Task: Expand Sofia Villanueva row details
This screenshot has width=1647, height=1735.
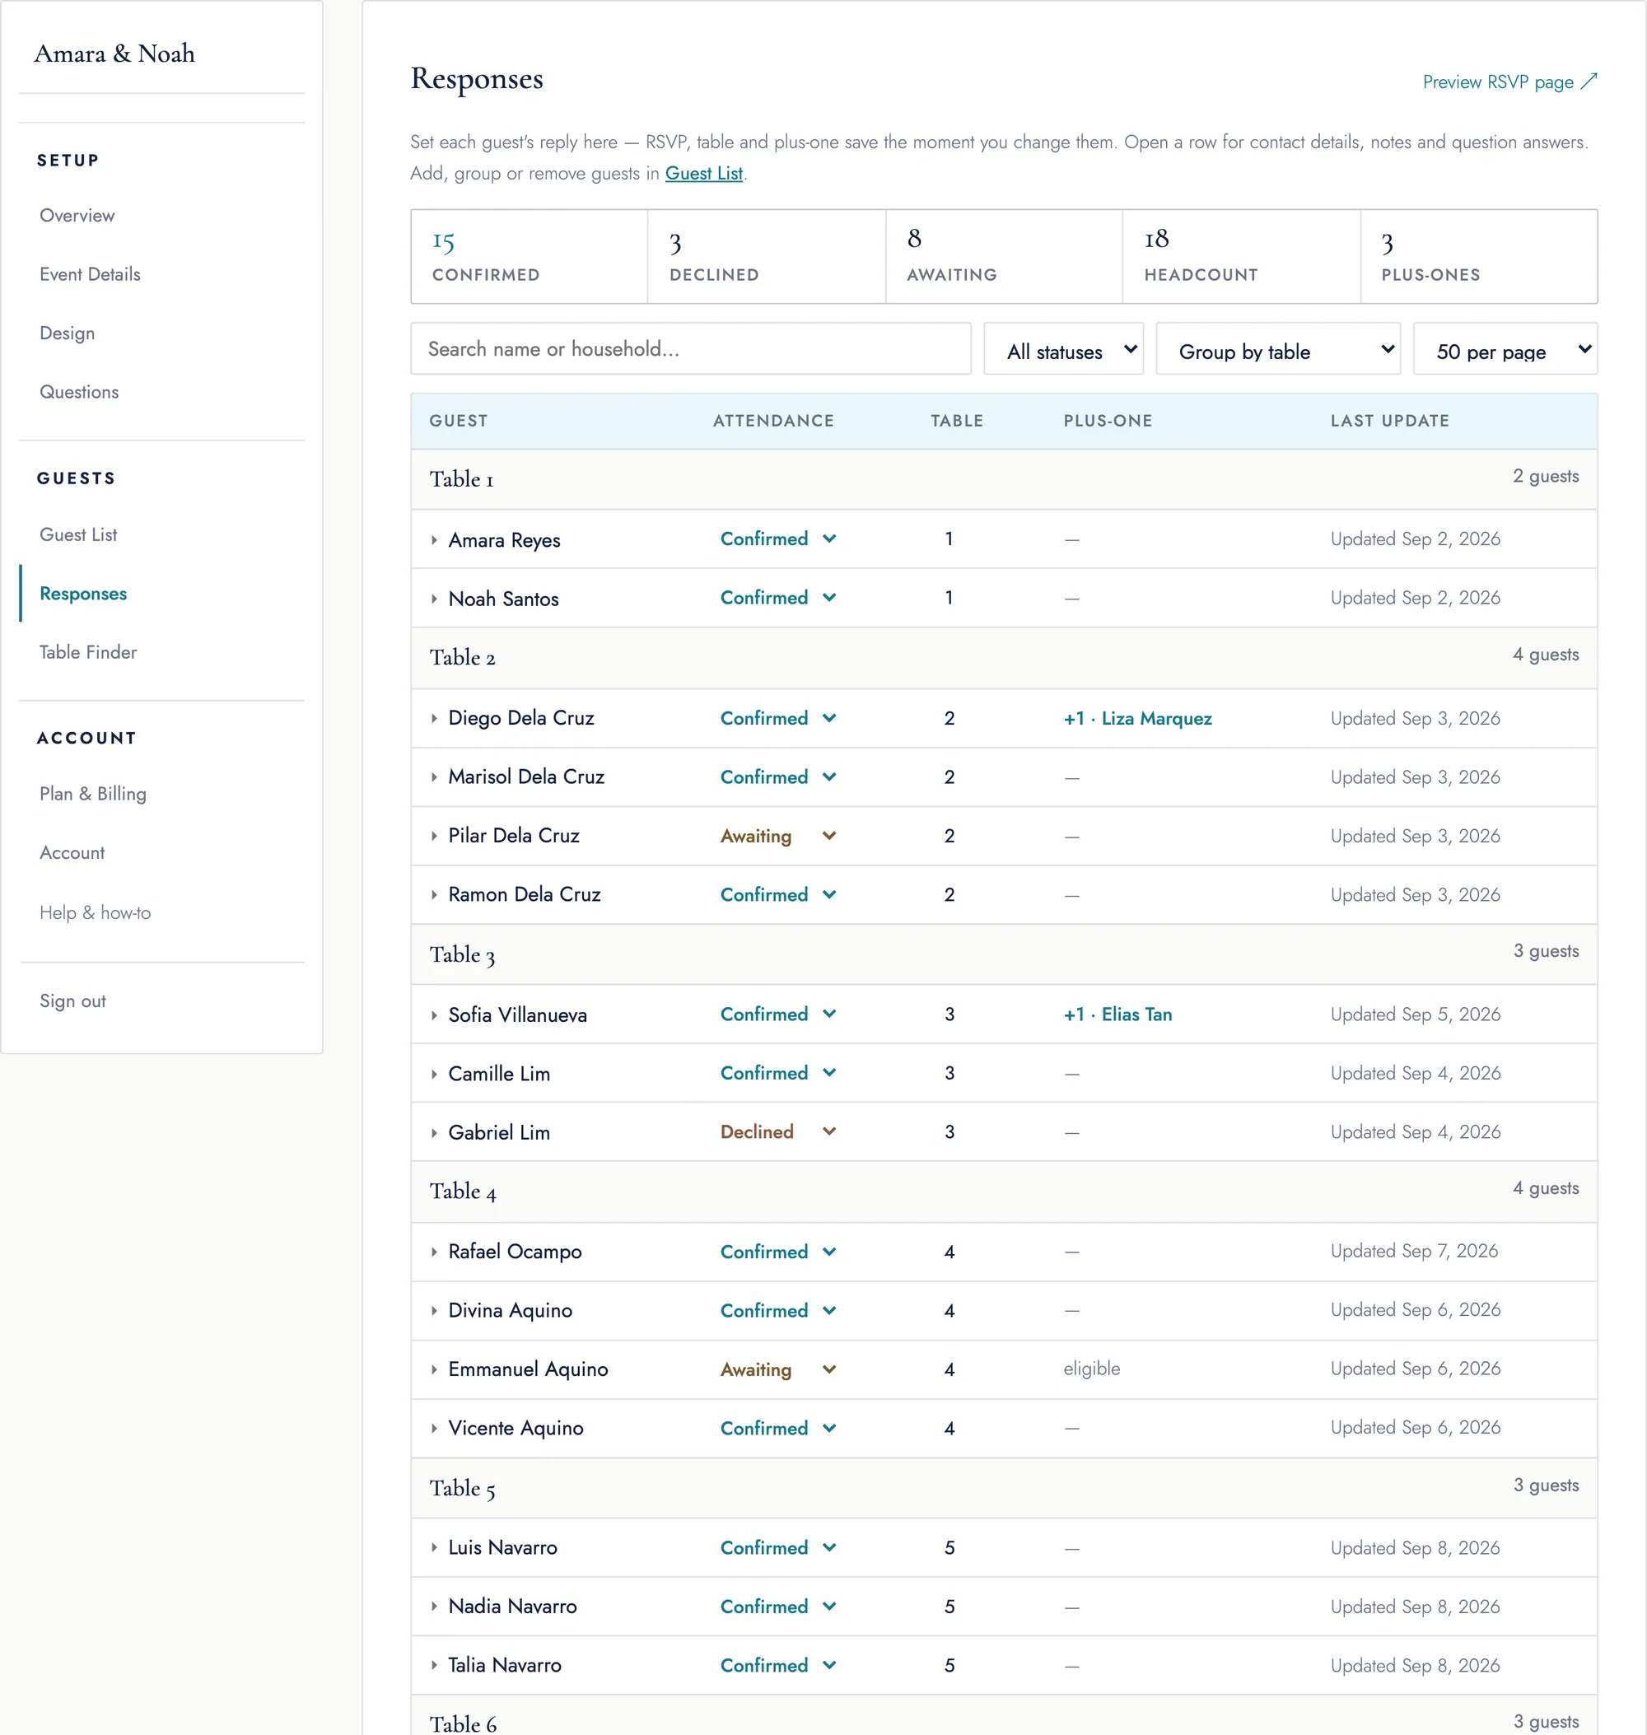Action: (x=434, y=1015)
